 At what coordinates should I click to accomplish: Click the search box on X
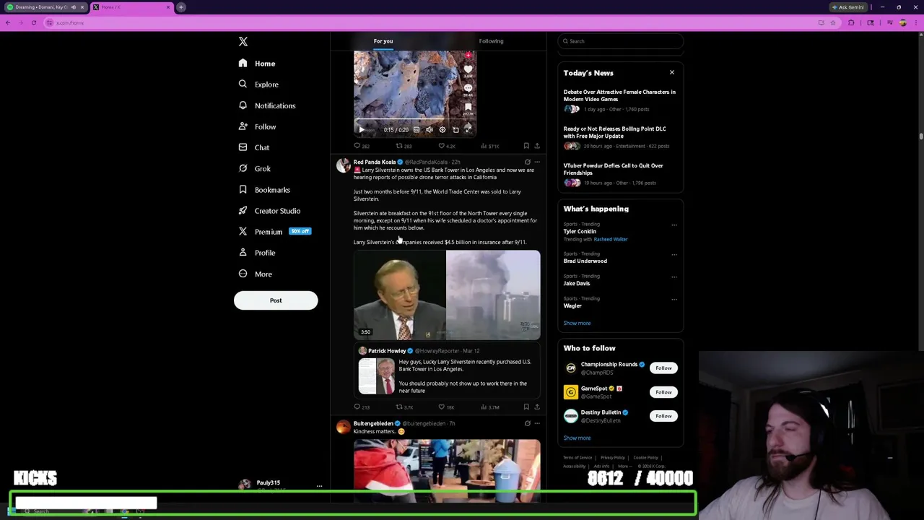click(x=620, y=41)
